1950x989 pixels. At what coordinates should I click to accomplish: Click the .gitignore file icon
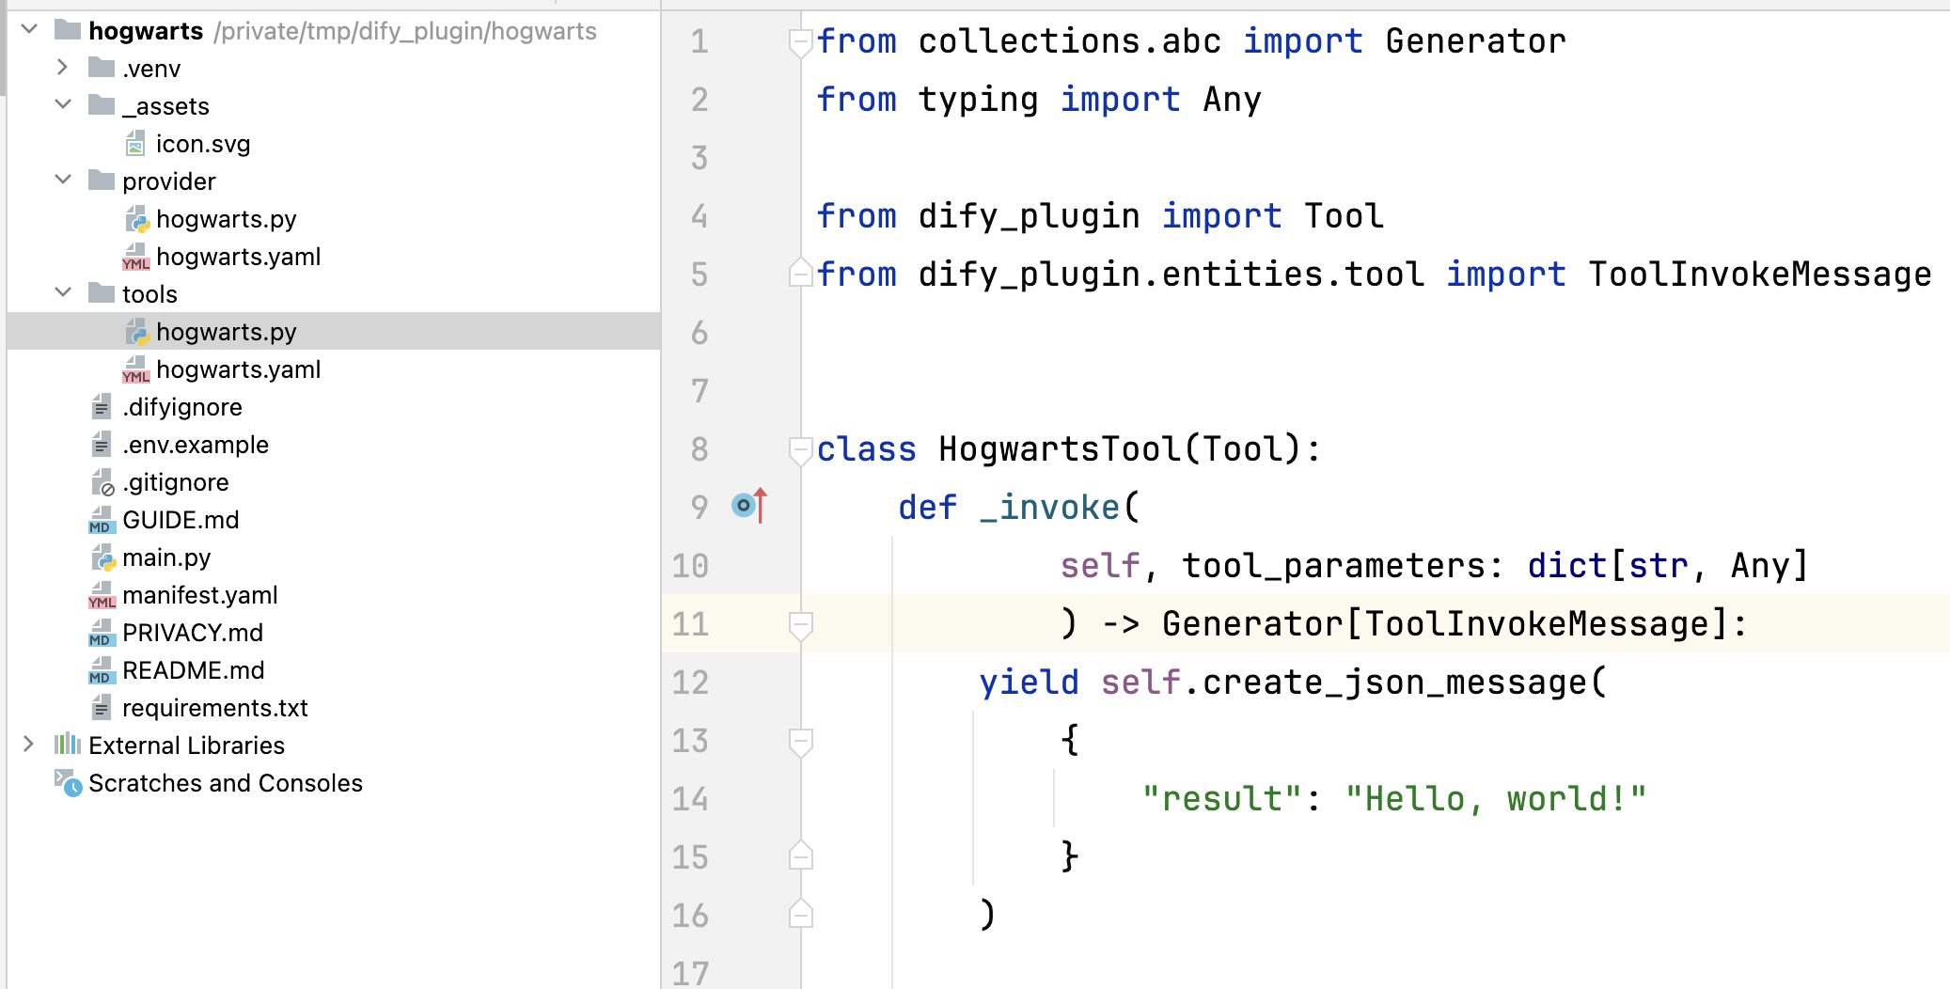click(x=102, y=482)
